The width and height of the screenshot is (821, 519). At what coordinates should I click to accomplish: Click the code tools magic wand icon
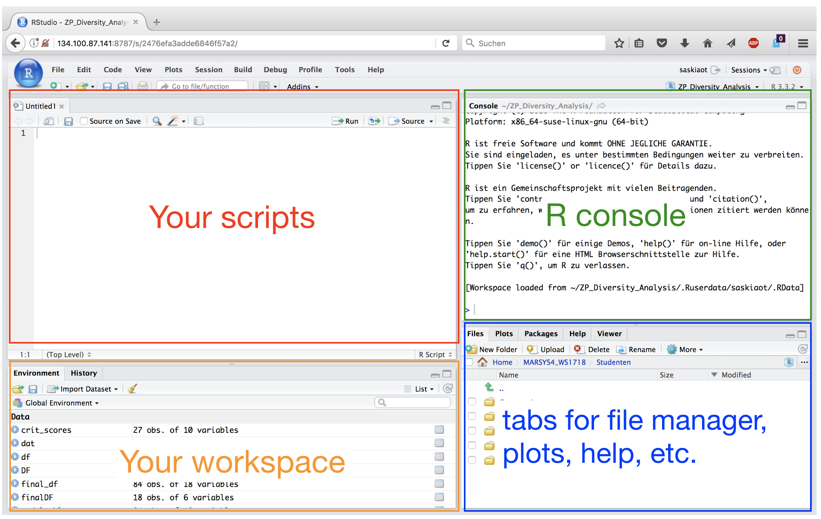pyautogui.click(x=173, y=121)
